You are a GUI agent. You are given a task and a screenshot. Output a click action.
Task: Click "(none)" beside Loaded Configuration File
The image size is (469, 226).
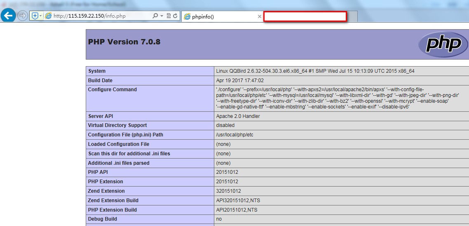[x=223, y=144]
